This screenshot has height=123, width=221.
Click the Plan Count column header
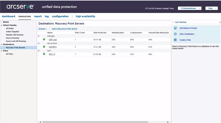(x=80, y=33)
